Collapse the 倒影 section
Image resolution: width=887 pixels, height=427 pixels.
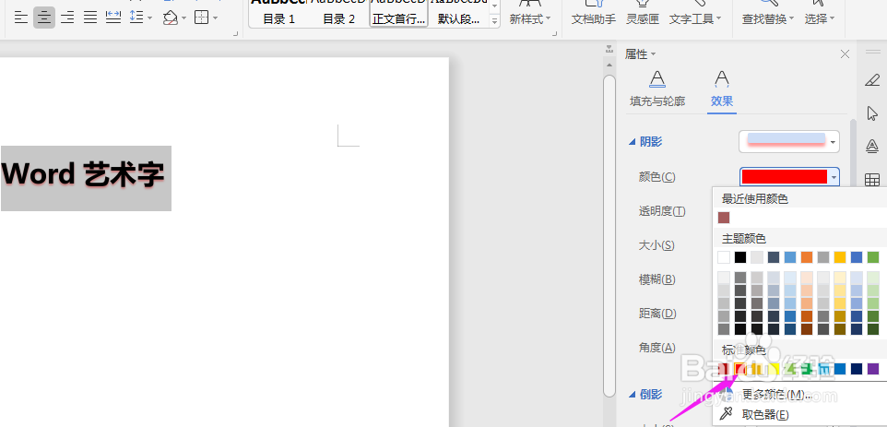click(x=633, y=395)
